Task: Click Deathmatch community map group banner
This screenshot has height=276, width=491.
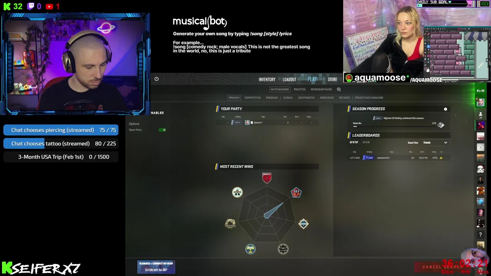Action: 156,267
